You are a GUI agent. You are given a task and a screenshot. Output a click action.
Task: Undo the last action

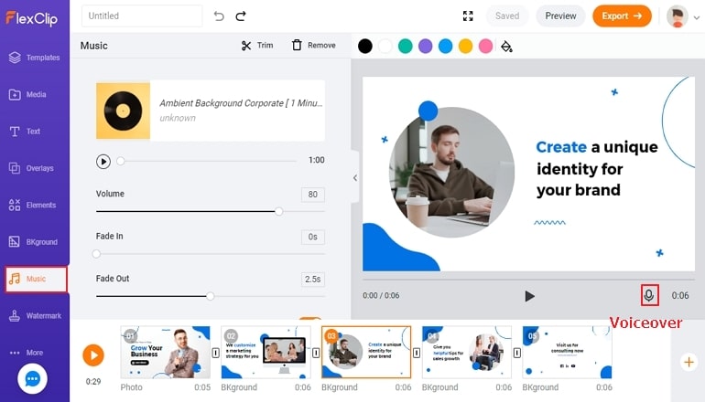pos(219,16)
